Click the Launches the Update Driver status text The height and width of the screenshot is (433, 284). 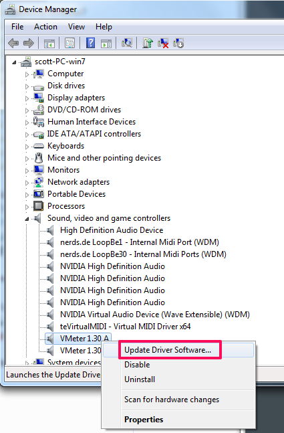pyautogui.click(x=53, y=375)
